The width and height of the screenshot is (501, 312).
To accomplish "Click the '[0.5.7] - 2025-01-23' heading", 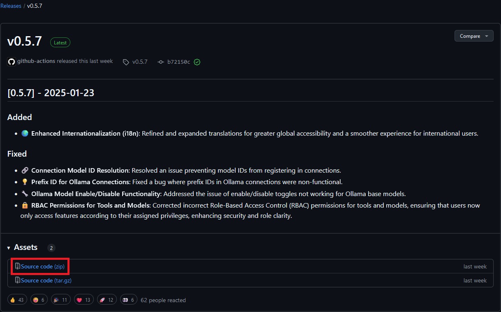I will tap(51, 92).
